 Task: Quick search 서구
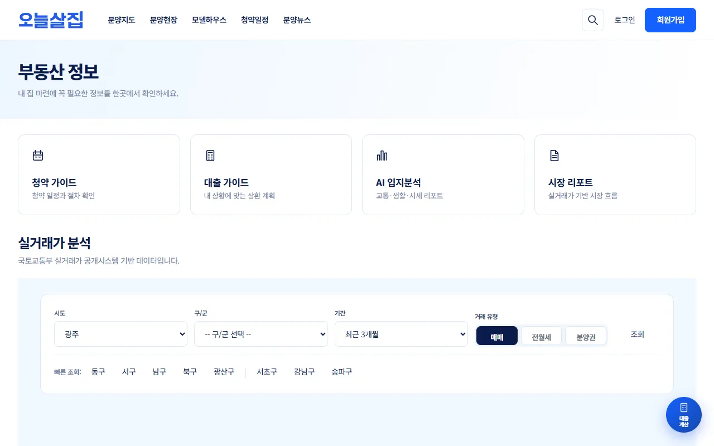pyautogui.click(x=129, y=372)
